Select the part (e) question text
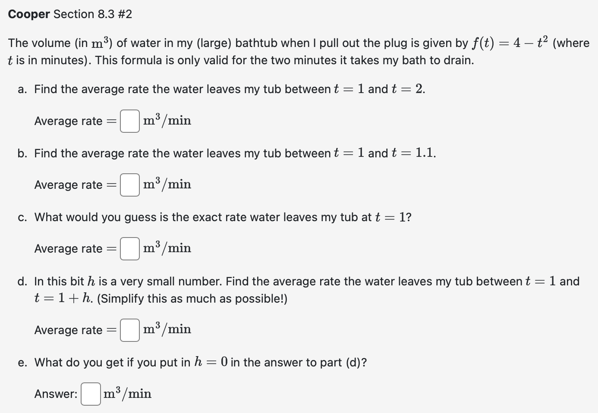 coord(201,362)
